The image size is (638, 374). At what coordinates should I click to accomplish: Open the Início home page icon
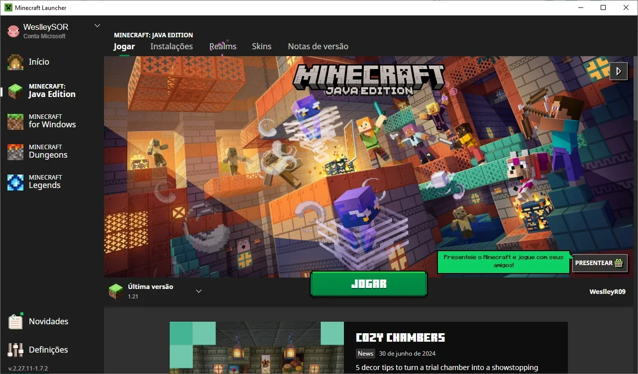(x=15, y=62)
